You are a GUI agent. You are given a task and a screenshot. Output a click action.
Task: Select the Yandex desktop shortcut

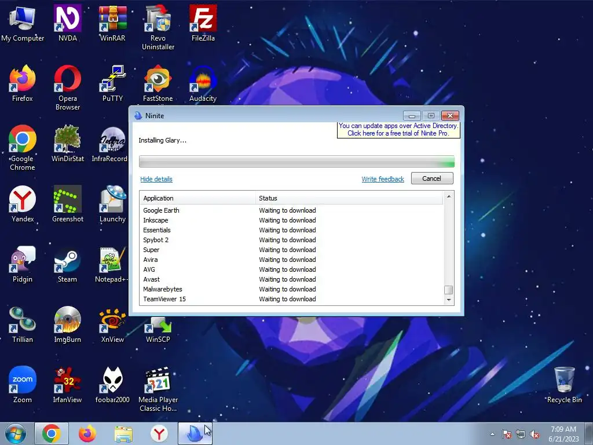click(x=23, y=204)
